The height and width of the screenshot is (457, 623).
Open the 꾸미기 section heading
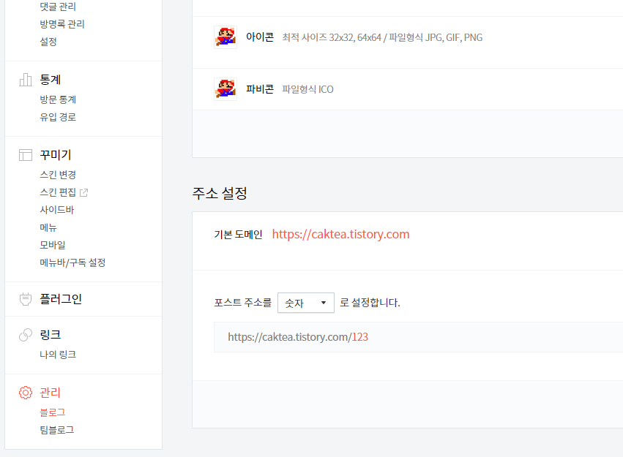[55, 155]
